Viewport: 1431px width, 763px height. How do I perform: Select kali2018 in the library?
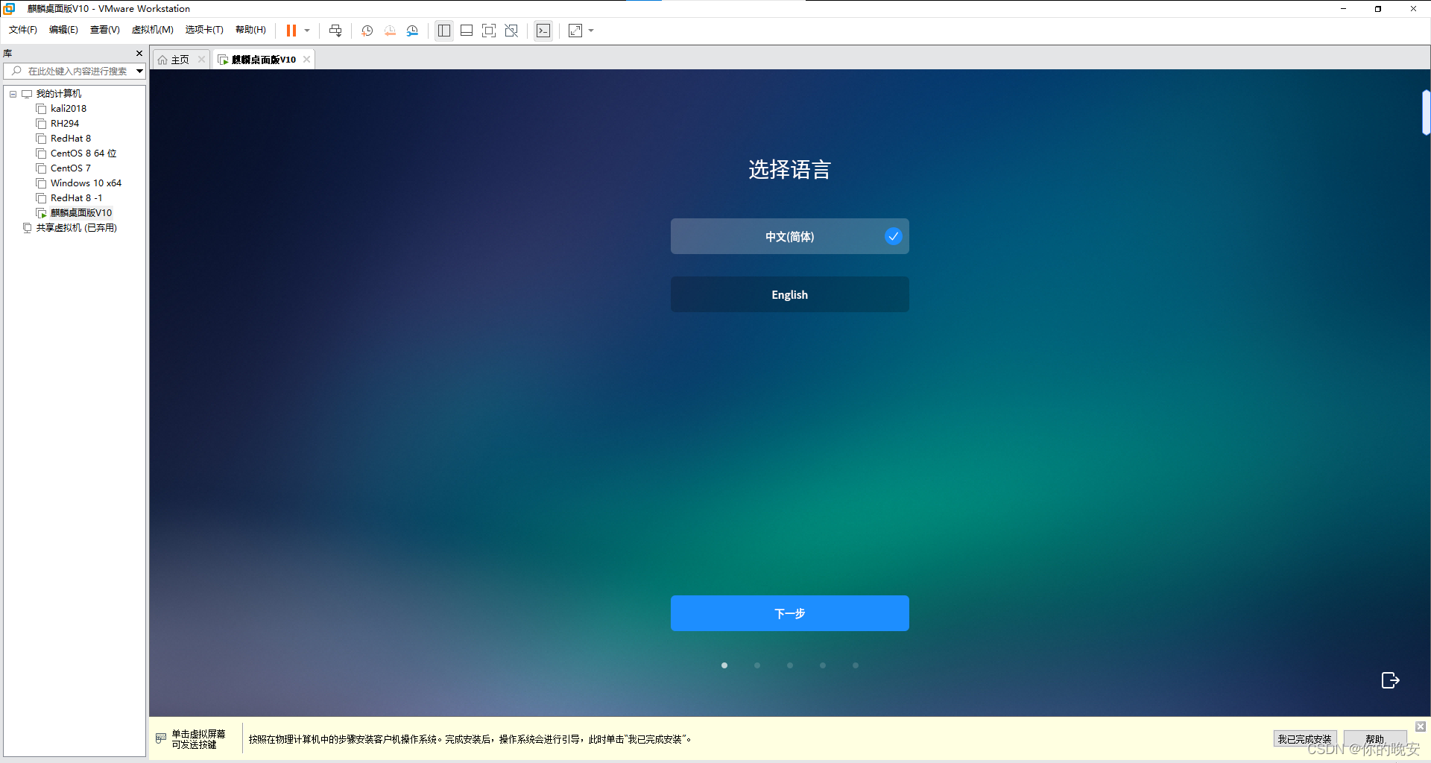coord(69,109)
